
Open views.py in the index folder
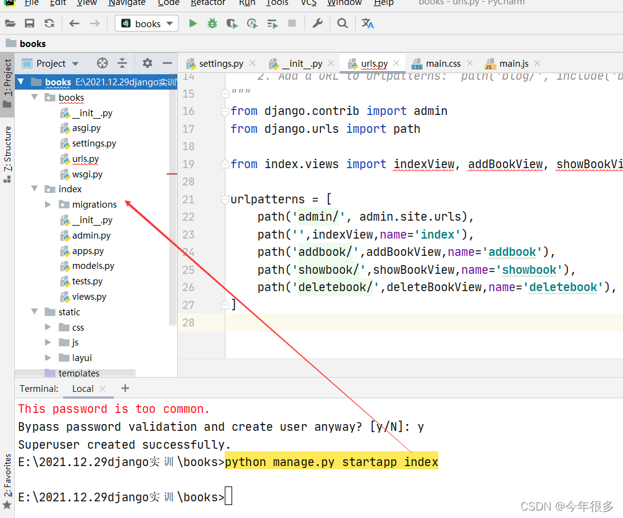click(x=89, y=297)
